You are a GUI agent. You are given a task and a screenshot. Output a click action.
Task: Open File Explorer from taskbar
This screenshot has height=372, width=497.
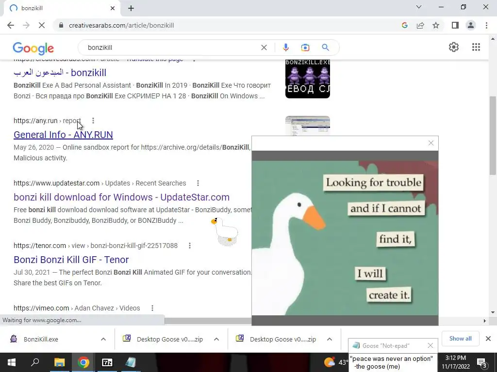coord(59,362)
